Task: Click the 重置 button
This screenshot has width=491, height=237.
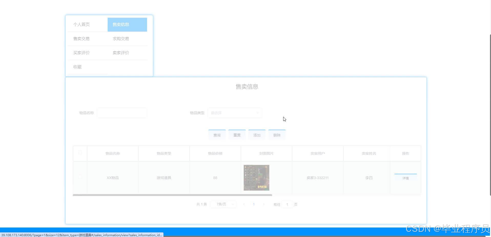Action: [x=237, y=135]
